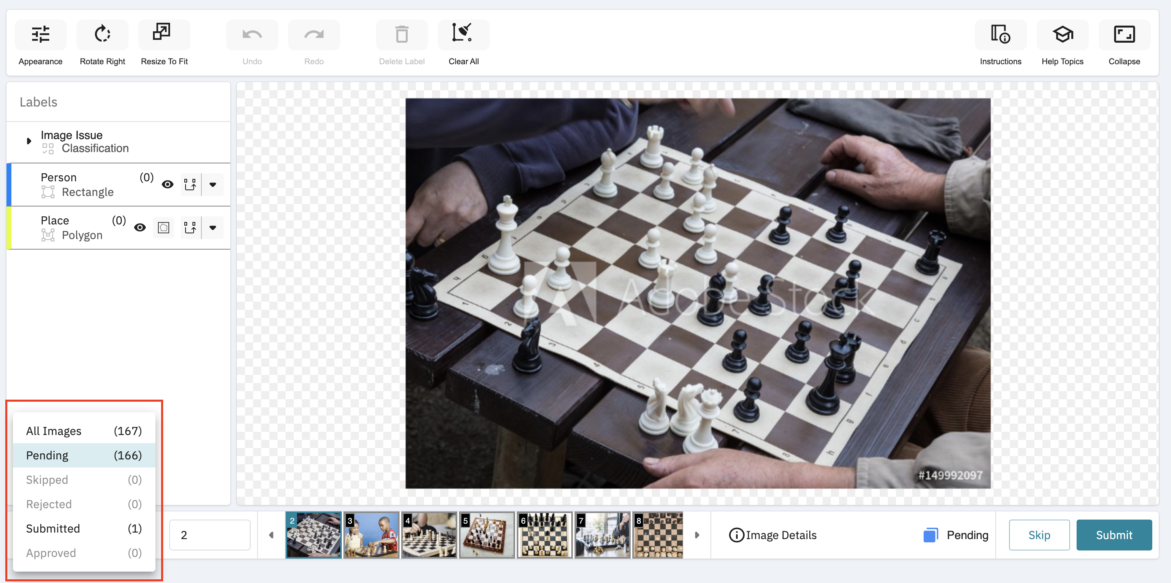
Task: Select thumbnail 4
Action: [429, 535]
